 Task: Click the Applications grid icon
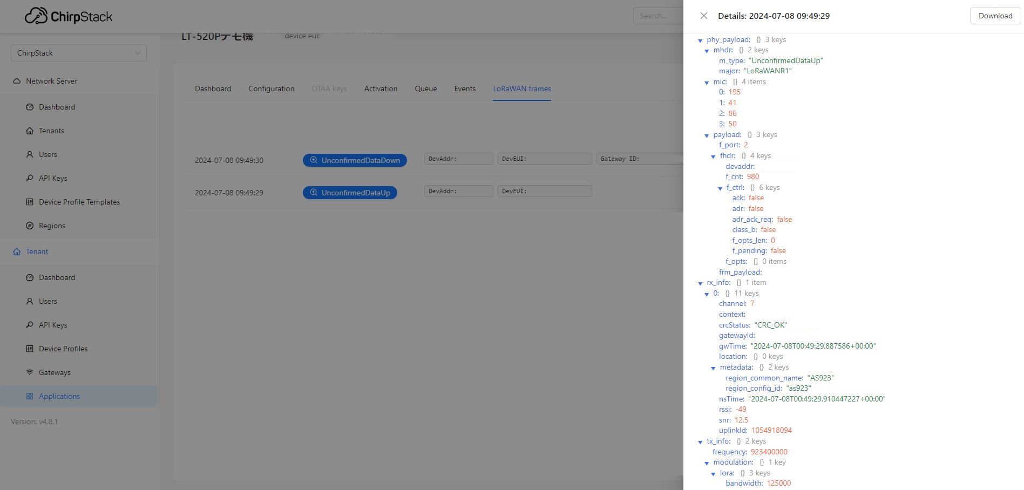(30, 396)
